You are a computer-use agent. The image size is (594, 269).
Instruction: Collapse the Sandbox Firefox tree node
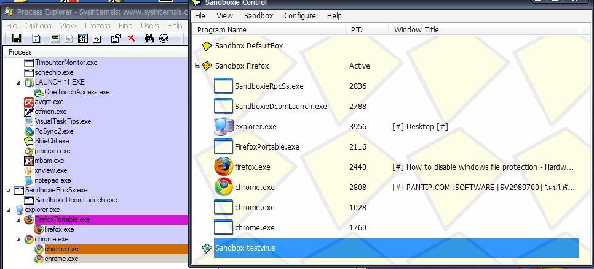click(x=197, y=66)
